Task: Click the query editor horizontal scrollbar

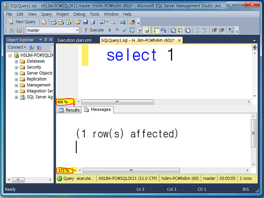Action: click(118, 102)
